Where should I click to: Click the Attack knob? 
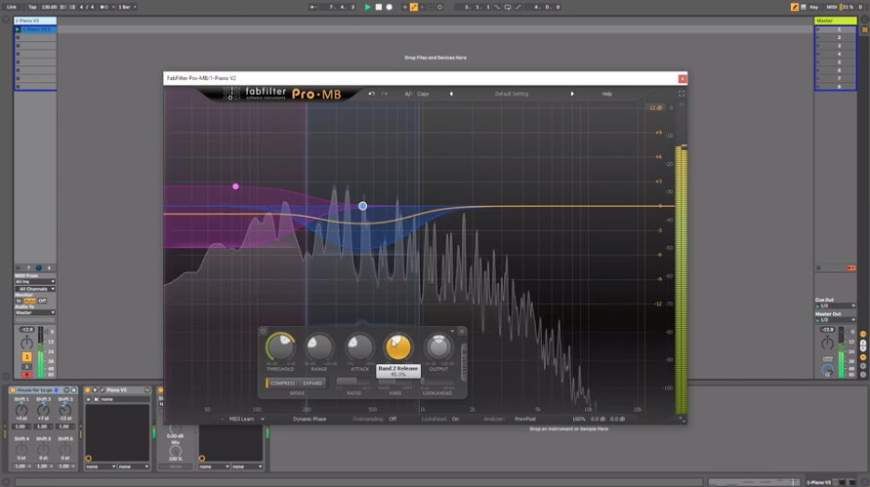[359, 347]
